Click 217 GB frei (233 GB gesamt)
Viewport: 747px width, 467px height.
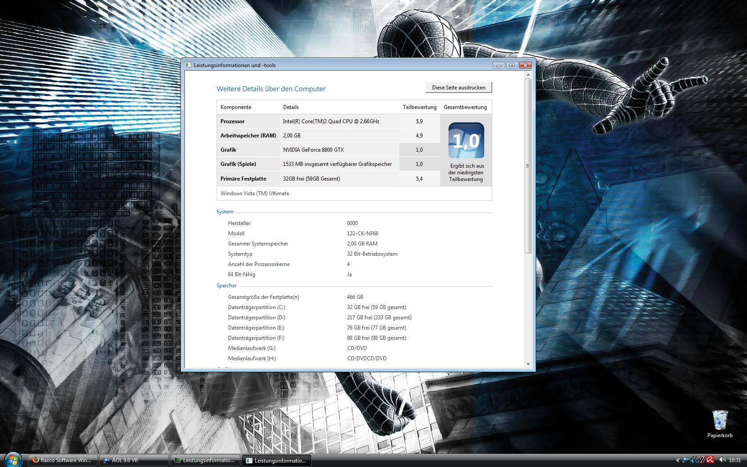pos(379,318)
